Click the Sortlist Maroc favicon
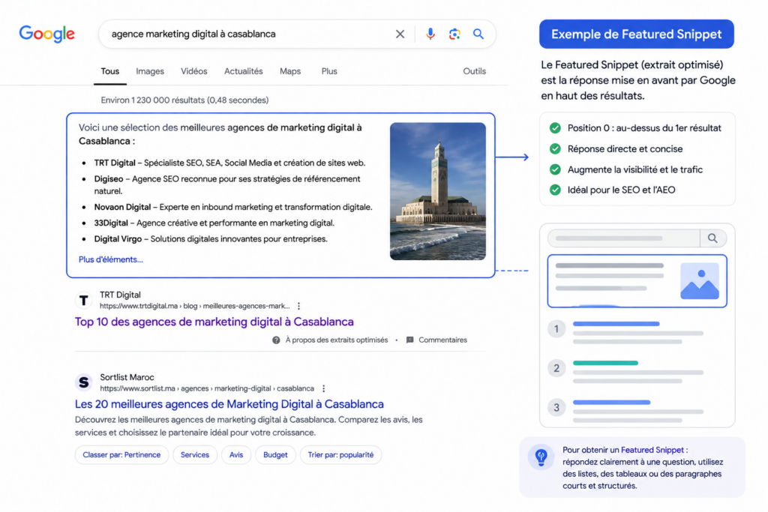The height and width of the screenshot is (512, 768). click(x=84, y=382)
